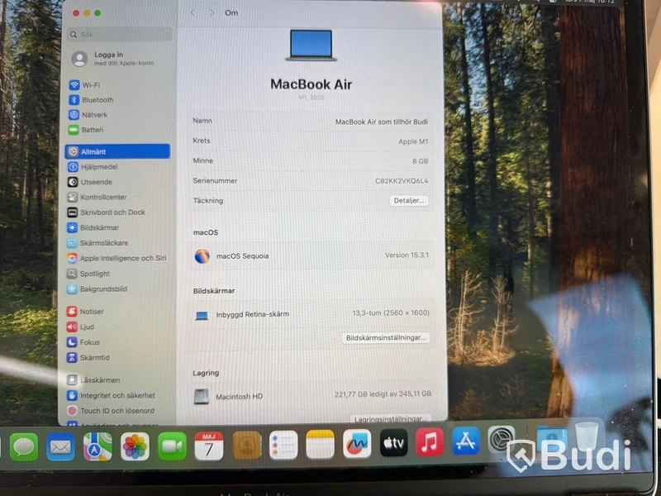Click the Inbyggd Retina-skärm display icon

click(202, 316)
